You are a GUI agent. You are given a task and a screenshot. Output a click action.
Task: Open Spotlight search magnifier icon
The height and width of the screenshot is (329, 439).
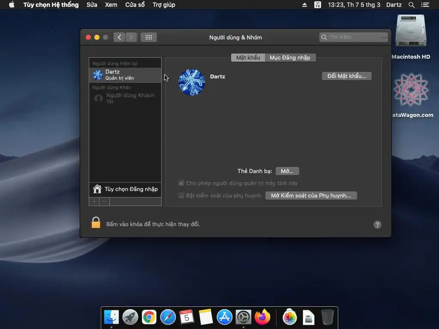pos(411,5)
